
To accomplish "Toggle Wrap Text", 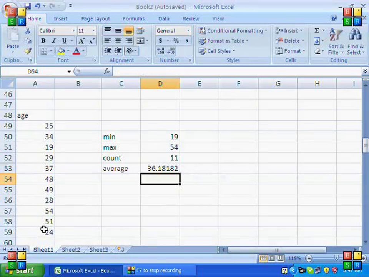I will 141,30.
